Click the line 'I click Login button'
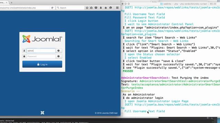 (141, 21)
